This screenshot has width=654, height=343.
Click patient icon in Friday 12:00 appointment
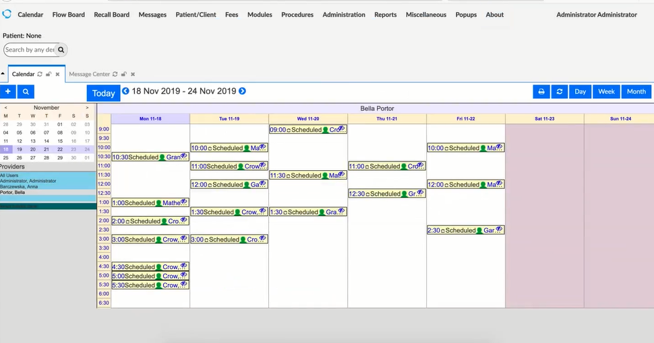coord(483,185)
